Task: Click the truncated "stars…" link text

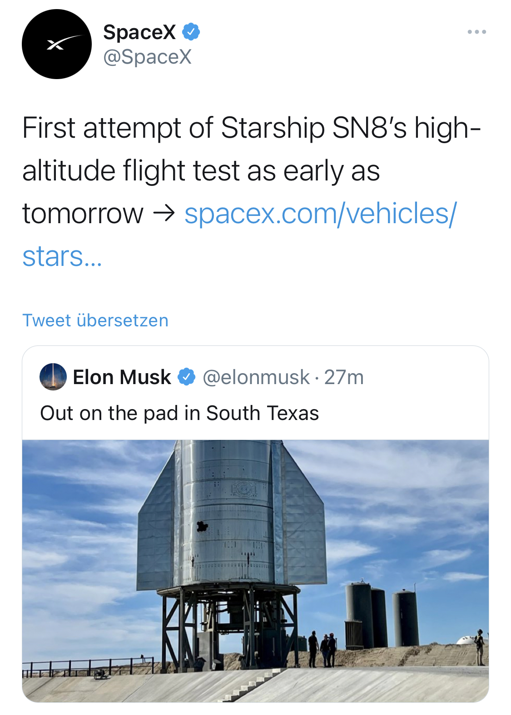Action: pyautogui.click(x=62, y=256)
